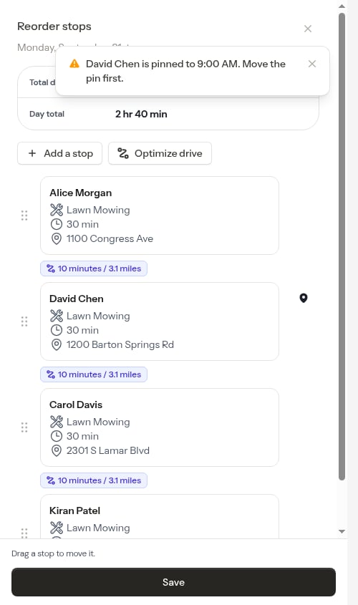This screenshot has width=358, height=605.
Task: Select the Alice Morgan stop card
Action: [160, 216]
